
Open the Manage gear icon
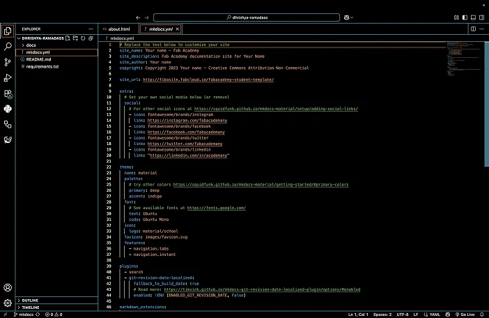pyautogui.click(x=8, y=303)
